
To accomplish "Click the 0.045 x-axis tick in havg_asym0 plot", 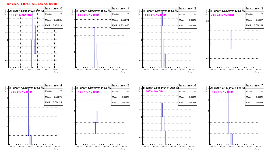I will tap(54, 69).
